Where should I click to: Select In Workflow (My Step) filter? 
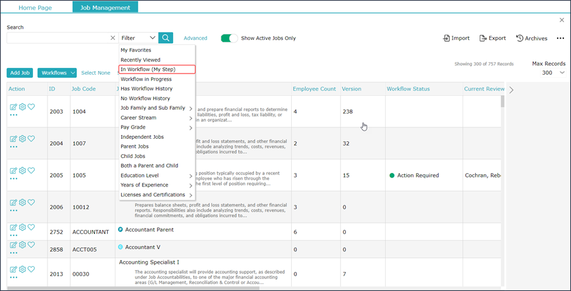pyautogui.click(x=157, y=69)
